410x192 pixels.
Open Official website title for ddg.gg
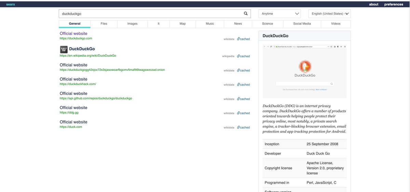pos(73,108)
